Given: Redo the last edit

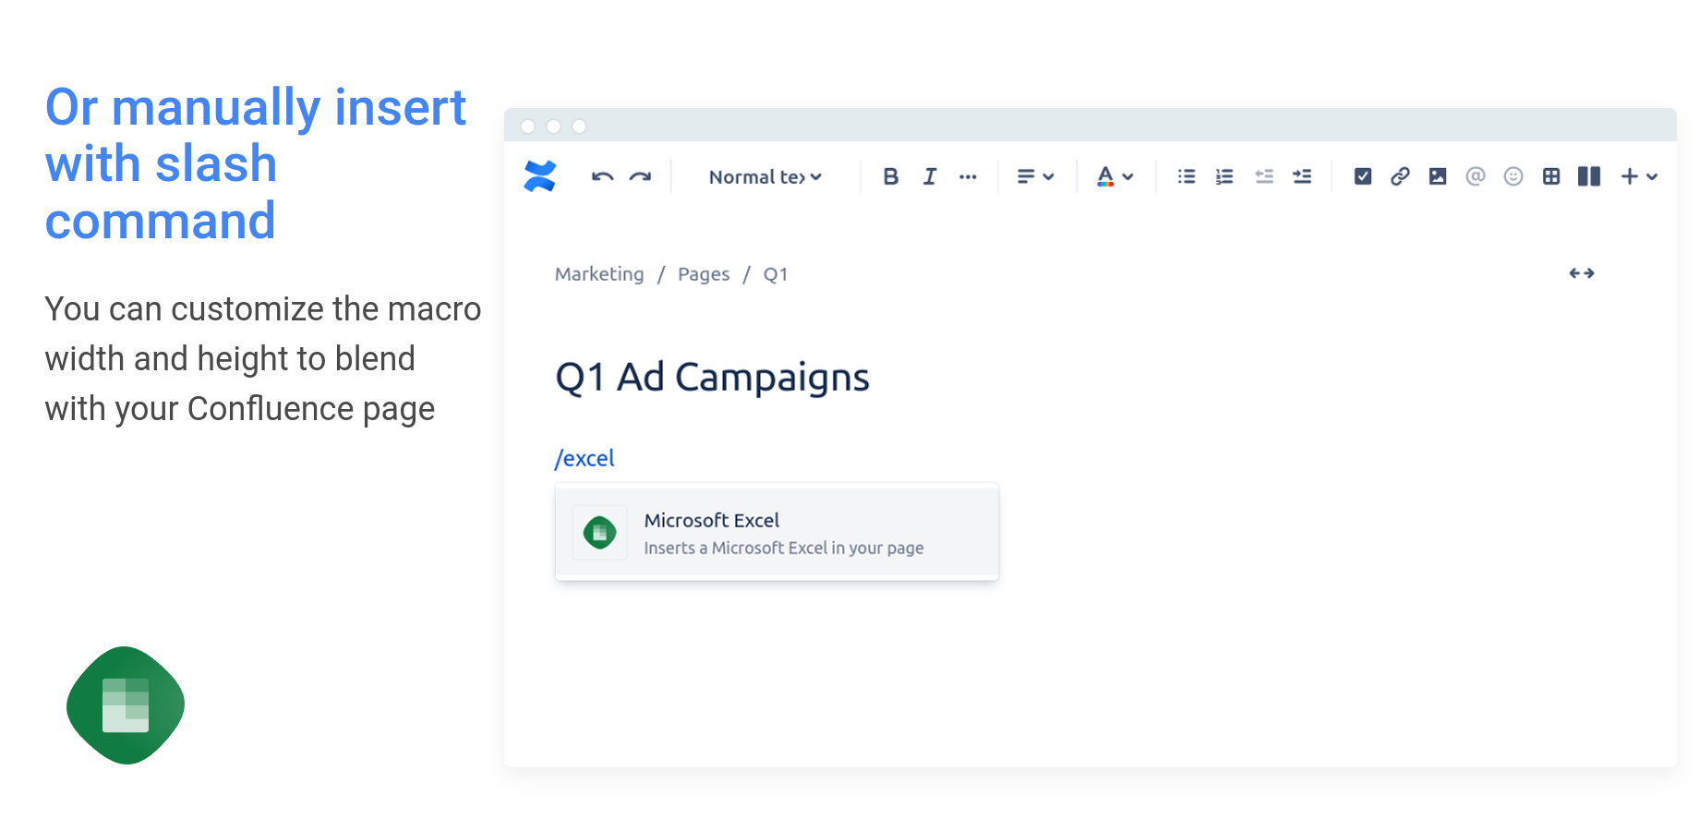Looking at the screenshot, I should (640, 176).
